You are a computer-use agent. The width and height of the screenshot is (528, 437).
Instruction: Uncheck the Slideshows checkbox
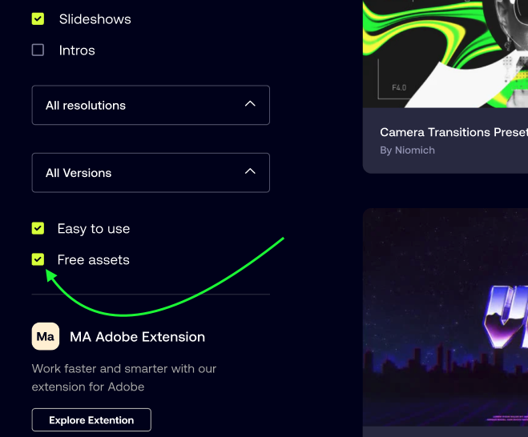pyautogui.click(x=38, y=19)
